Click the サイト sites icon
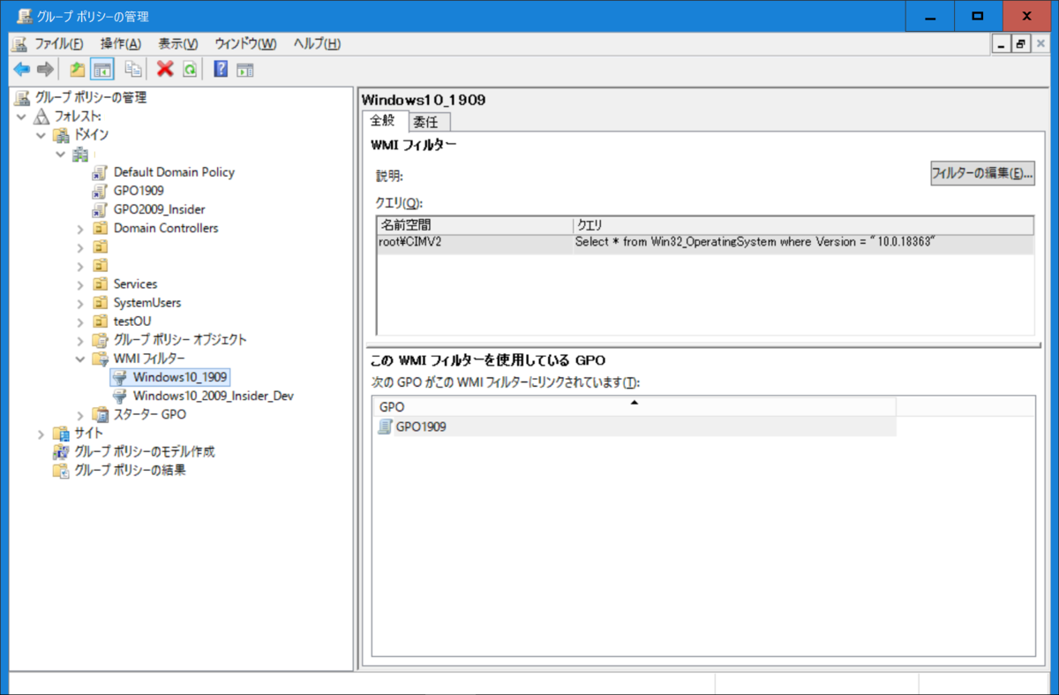 click(61, 434)
